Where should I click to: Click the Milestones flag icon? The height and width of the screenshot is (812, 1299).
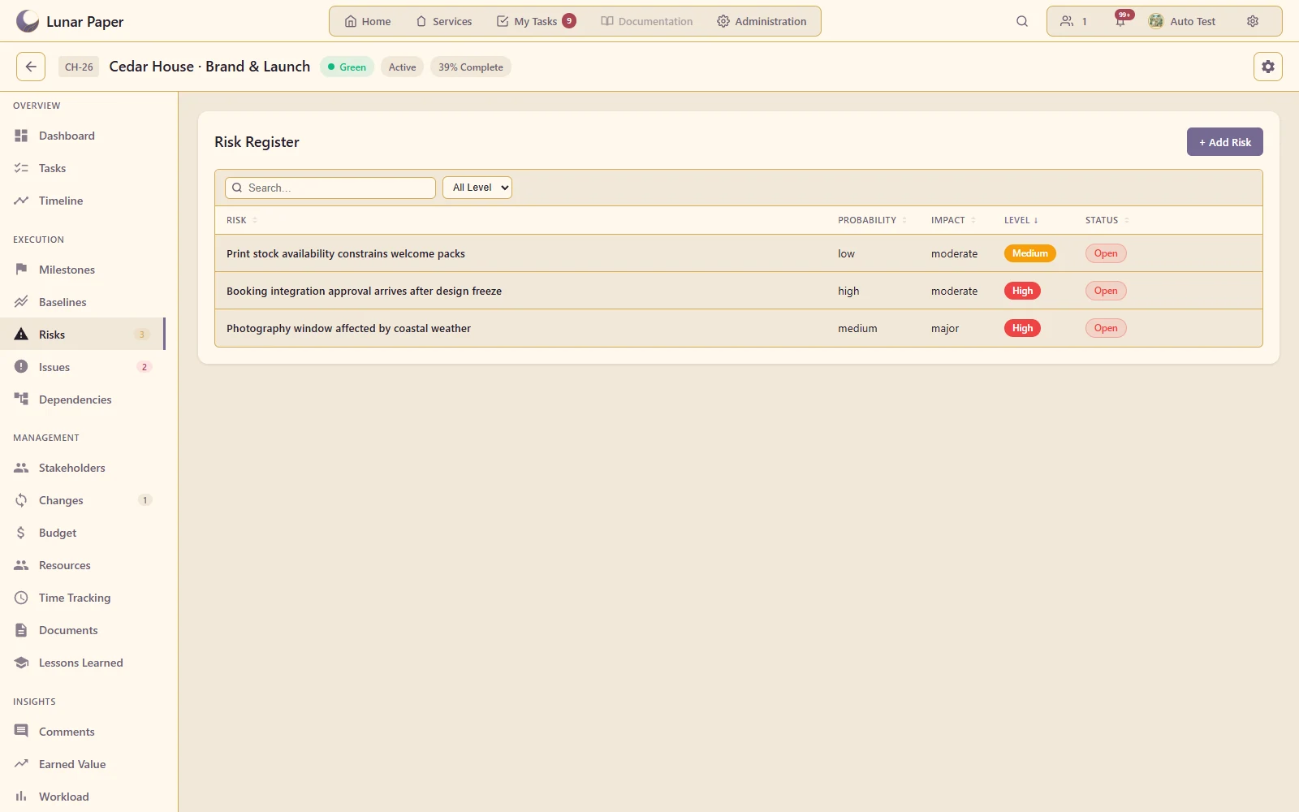pyautogui.click(x=21, y=270)
